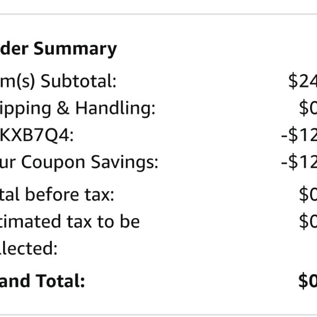Select the Estimated tax dollar amount
The width and height of the screenshot is (317, 317).
pyautogui.click(x=308, y=222)
